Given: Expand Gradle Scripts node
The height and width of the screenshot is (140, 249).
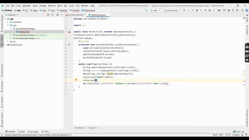Looking at the screenshot, I should tap(5, 45).
